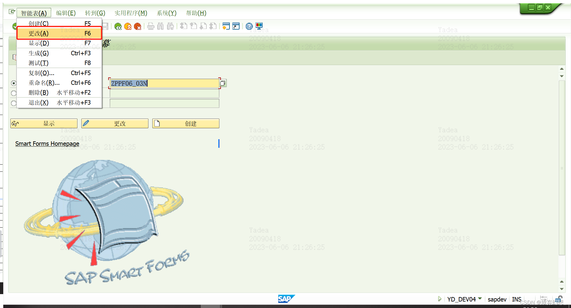Open the 编辑(E) menu
The image size is (571, 308).
click(x=66, y=13)
